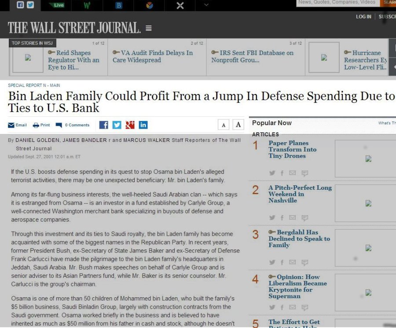Open the Hurricane Researchers story

(365, 60)
